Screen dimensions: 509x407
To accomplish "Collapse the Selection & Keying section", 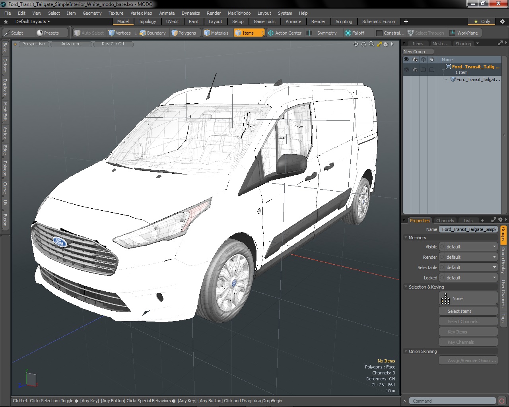I will [x=406, y=287].
